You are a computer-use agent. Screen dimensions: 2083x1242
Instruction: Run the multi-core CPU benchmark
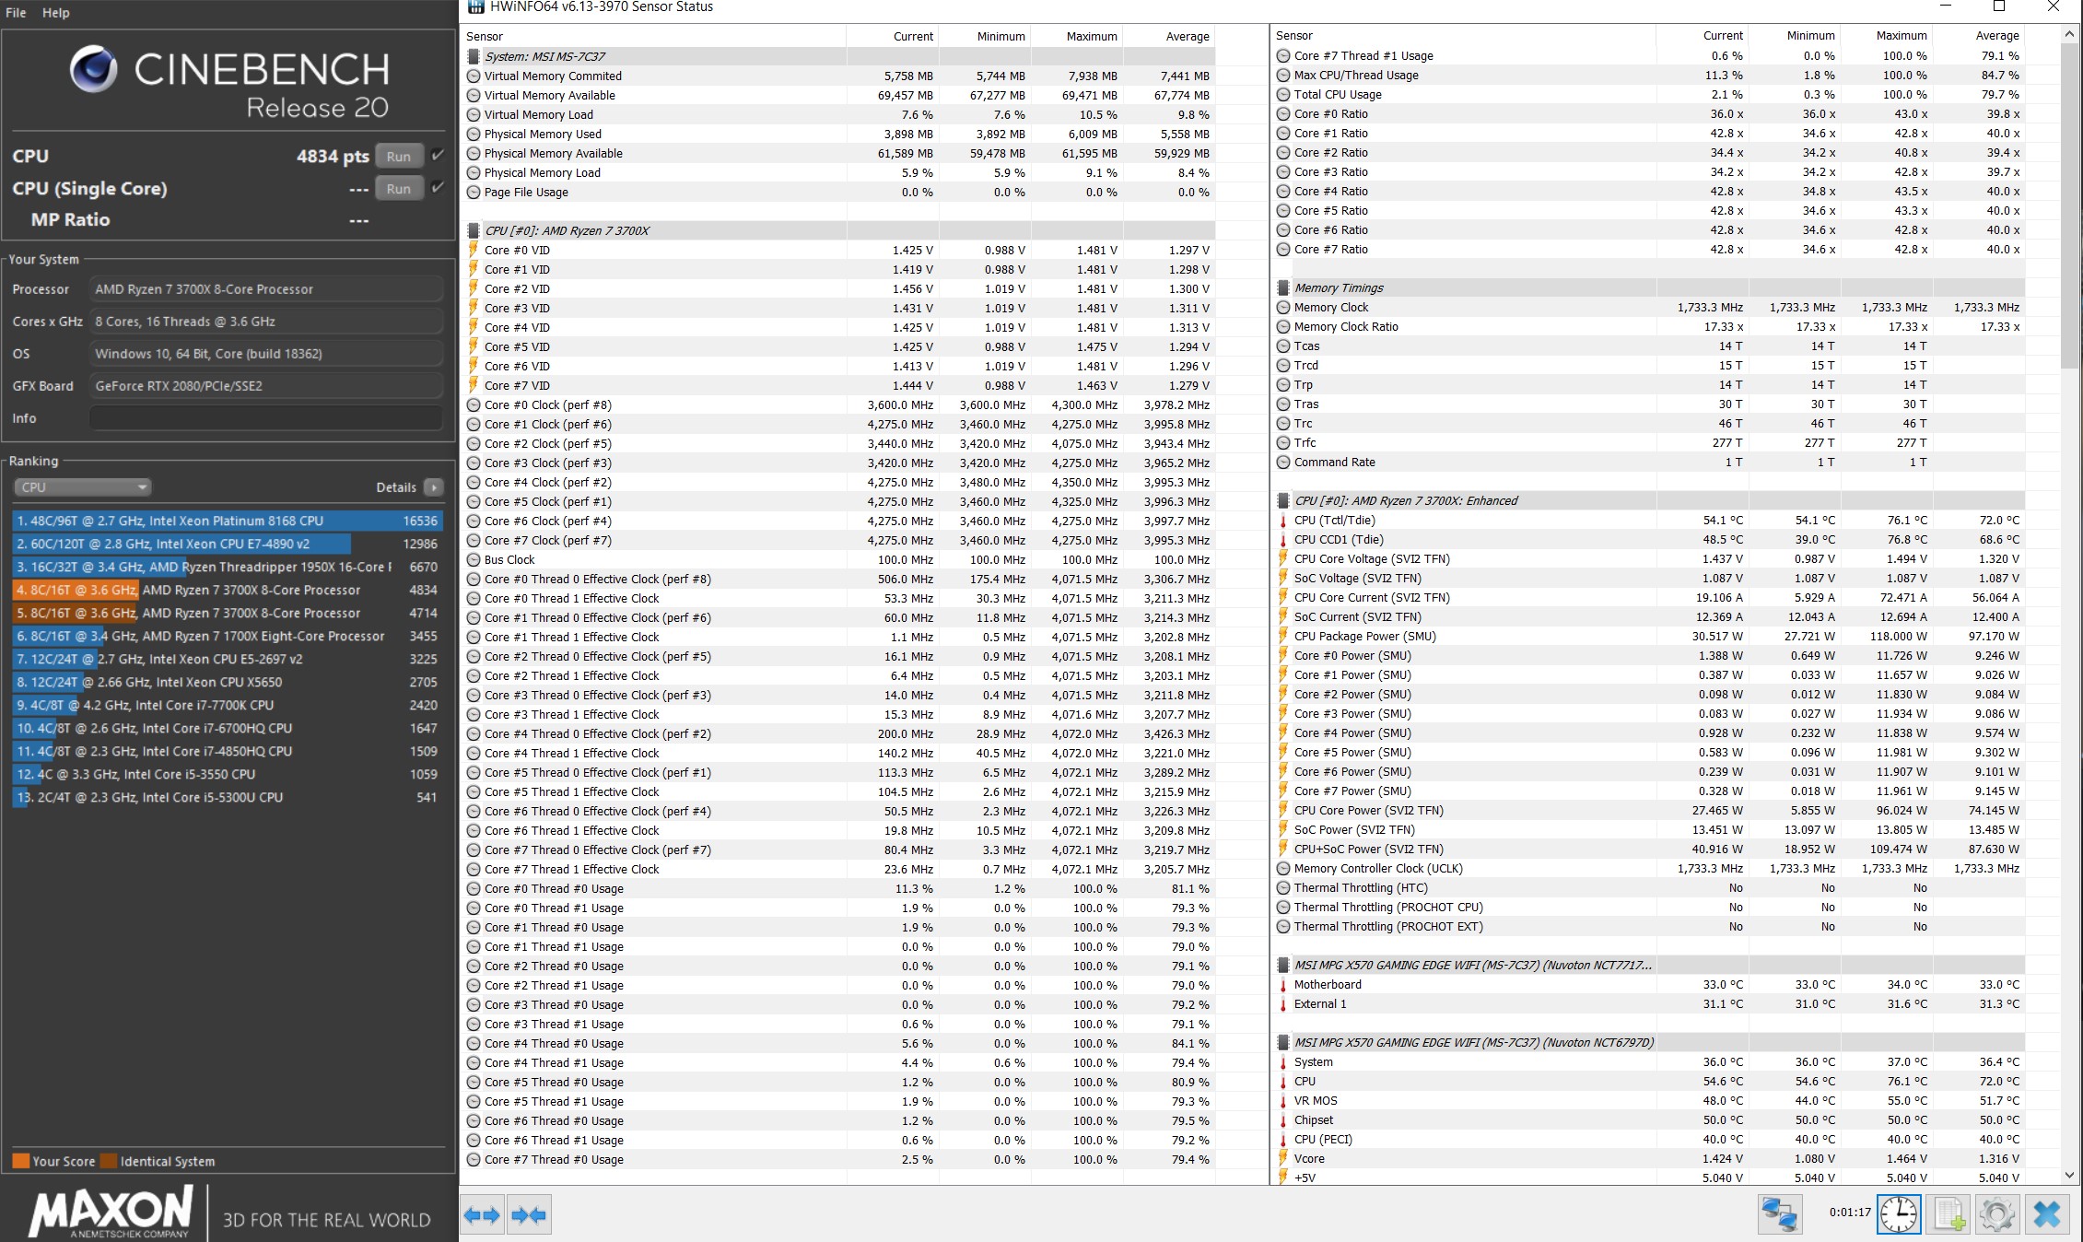pos(399,156)
